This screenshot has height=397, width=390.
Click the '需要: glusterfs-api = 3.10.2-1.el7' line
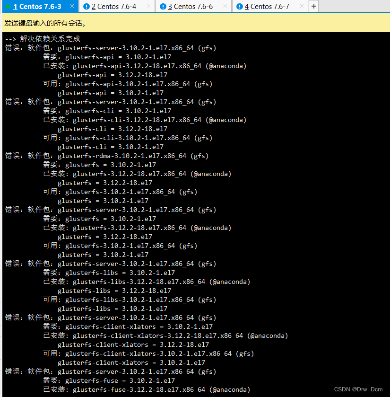[107, 57]
